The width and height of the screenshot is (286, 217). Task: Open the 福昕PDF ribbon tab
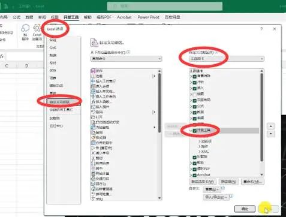104,17
